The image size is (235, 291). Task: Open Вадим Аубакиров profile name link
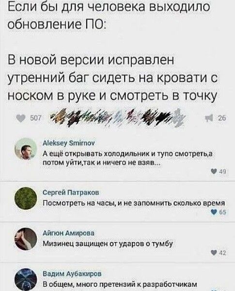pyautogui.click(x=72, y=274)
